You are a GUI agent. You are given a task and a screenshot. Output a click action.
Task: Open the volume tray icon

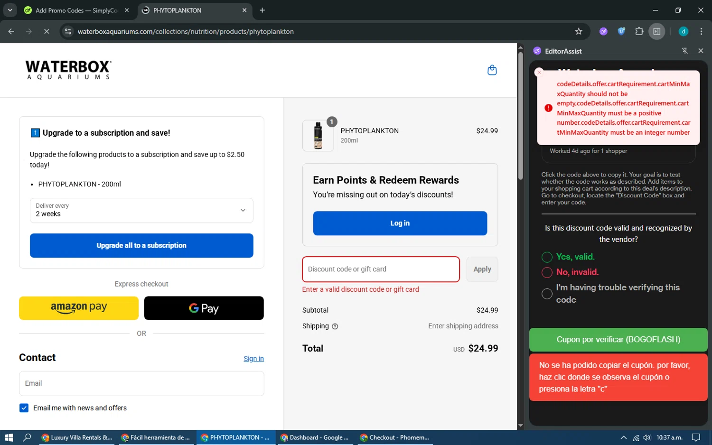tap(647, 437)
